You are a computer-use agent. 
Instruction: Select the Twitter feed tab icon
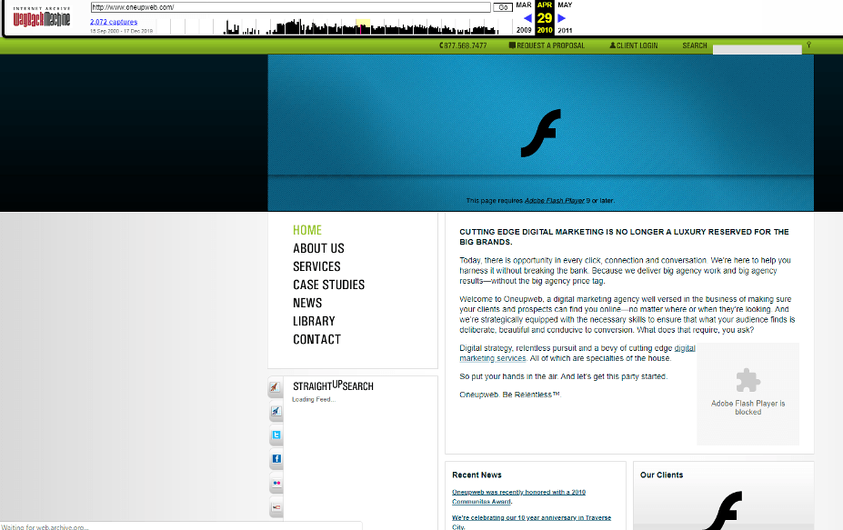pyautogui.click(x=276, y=435)
